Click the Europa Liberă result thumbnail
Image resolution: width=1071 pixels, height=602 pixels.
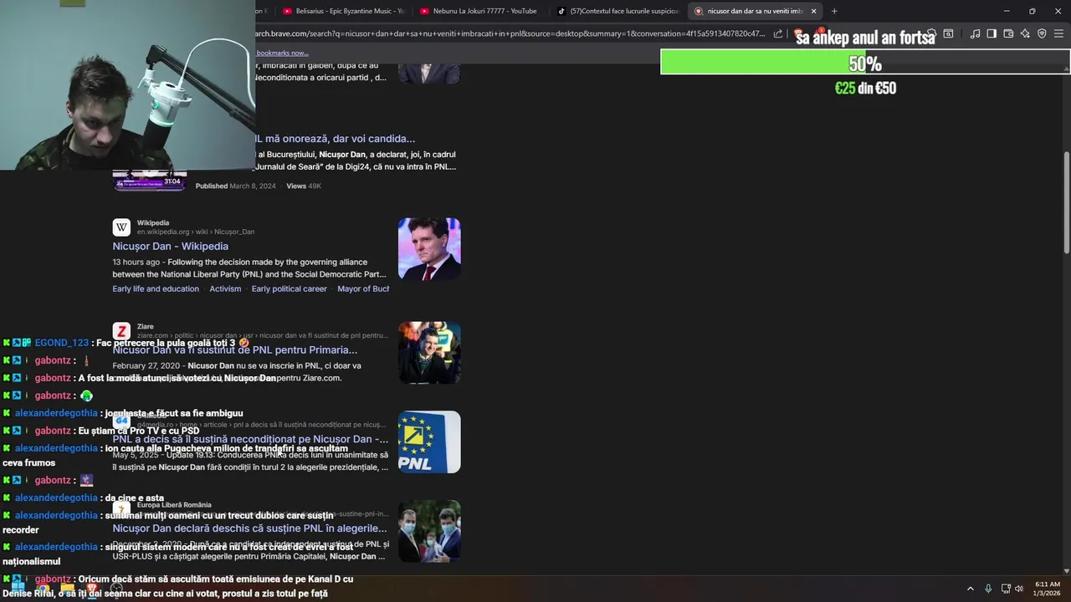[429, 531]
